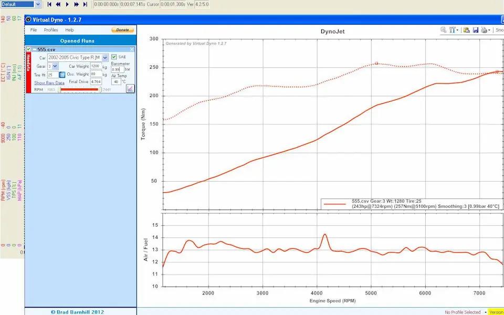Click the 555.csv legend entry
Screen dimensions: 504x315
click(x=412, y=204)
